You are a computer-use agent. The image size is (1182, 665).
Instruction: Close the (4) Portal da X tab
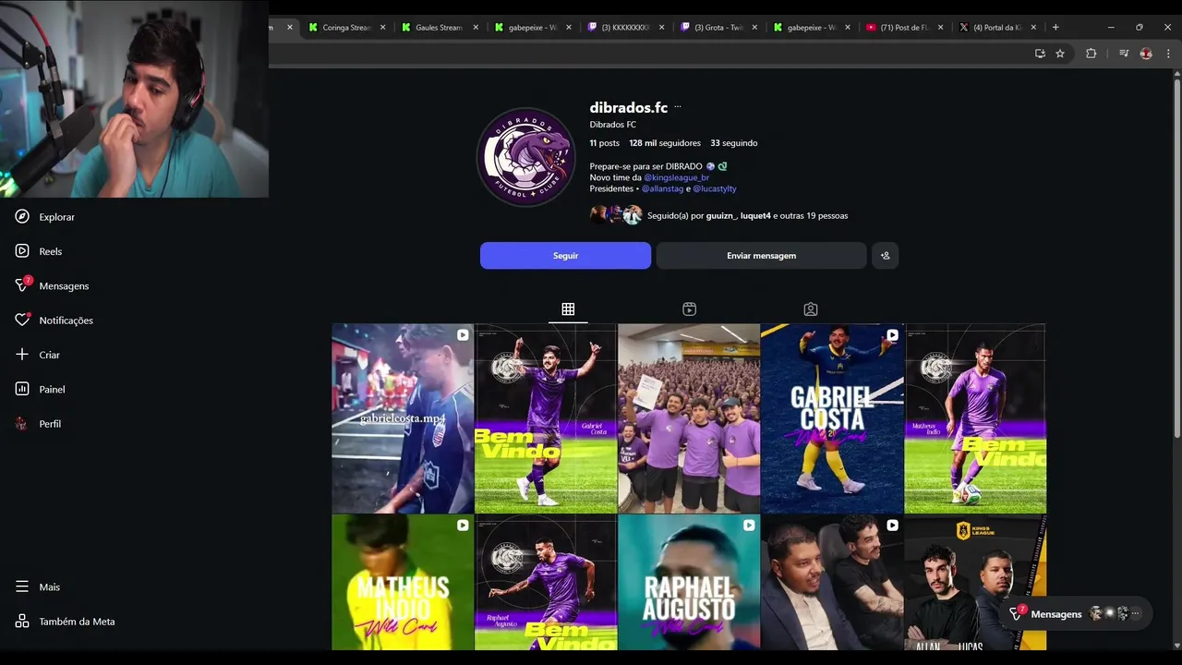[x=1033, y=28]
